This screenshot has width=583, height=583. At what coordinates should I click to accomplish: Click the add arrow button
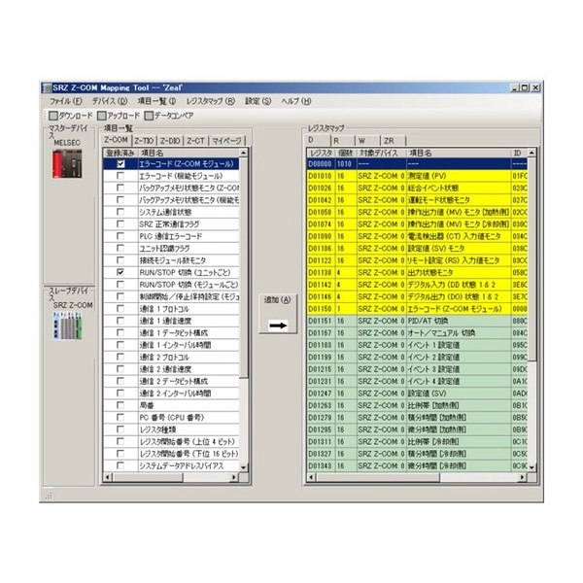[278, 314]
